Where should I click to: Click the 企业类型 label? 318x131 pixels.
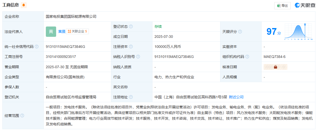(12, 77)
